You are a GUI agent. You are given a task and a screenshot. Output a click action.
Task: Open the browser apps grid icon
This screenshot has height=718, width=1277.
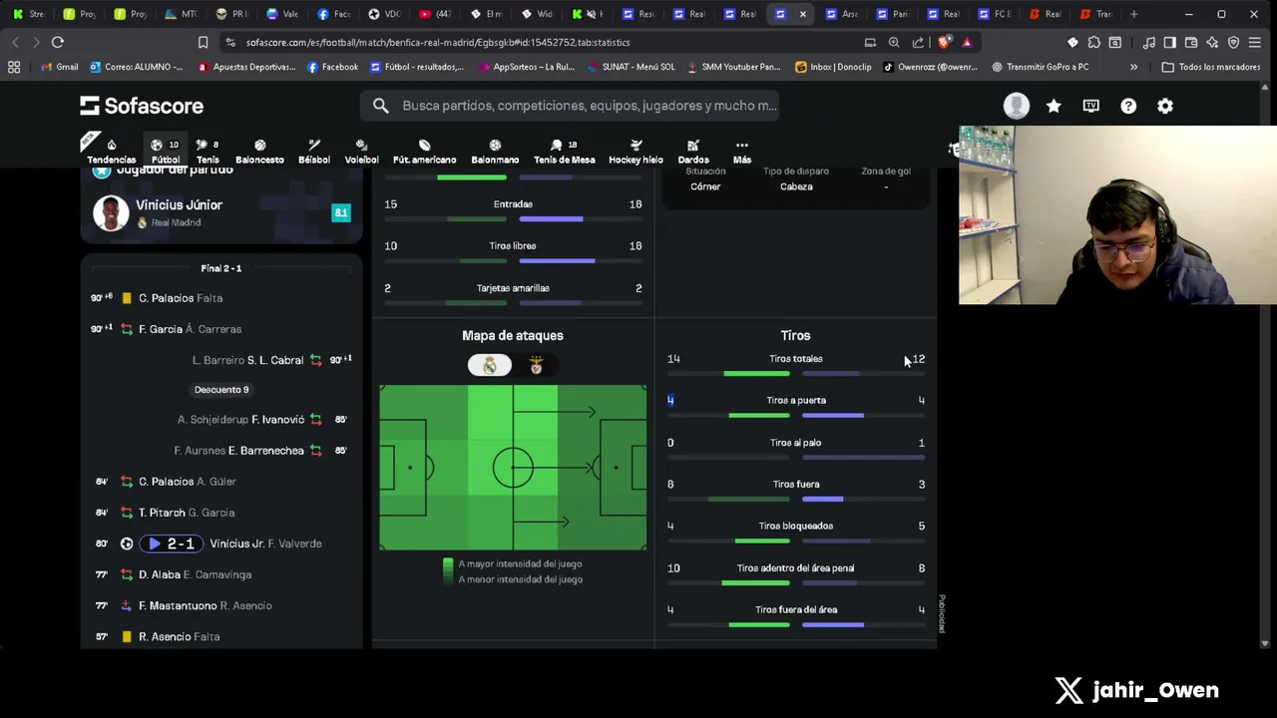pos(14,67)
